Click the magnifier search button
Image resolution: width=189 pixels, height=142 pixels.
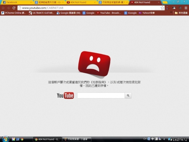(x=128, y=95)
